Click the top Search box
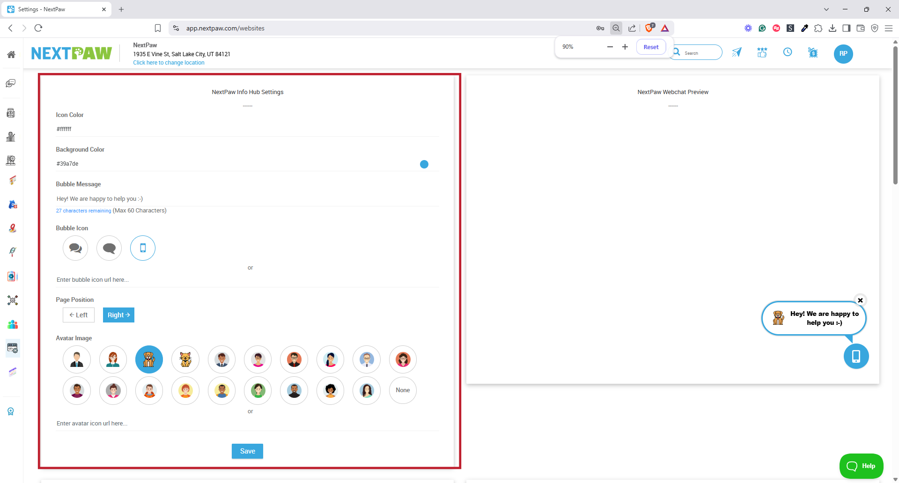The image size is (899, 483). pyautogui.click(x=698, y=53)
